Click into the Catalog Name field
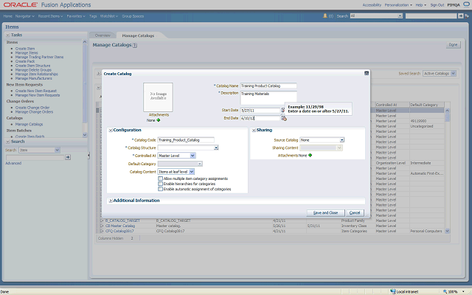This screenshot has width=472, height=295. click(268, 86)
